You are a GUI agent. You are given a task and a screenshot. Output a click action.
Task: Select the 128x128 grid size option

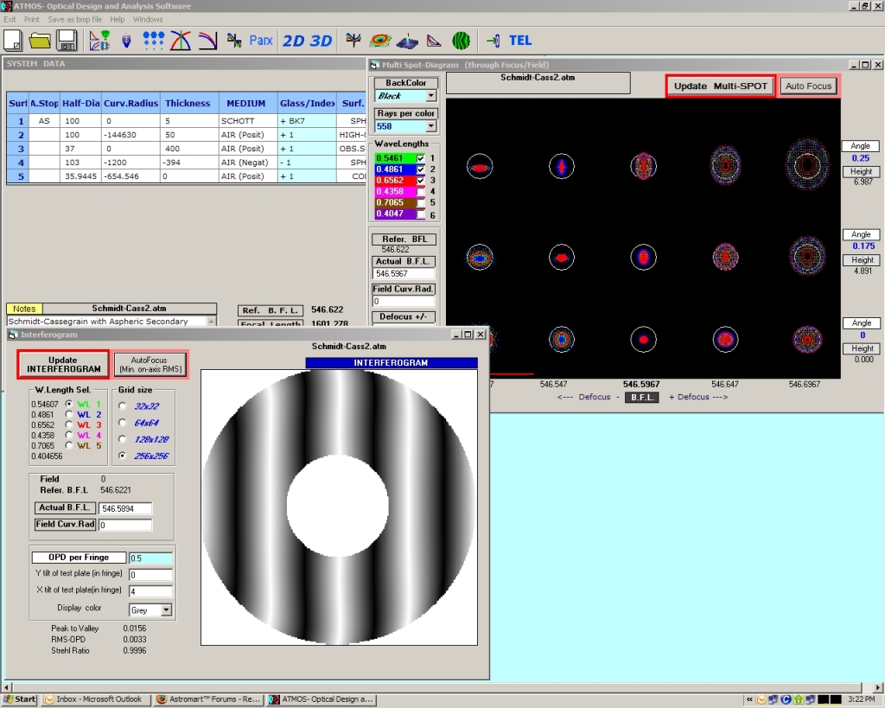coord(123,439)
